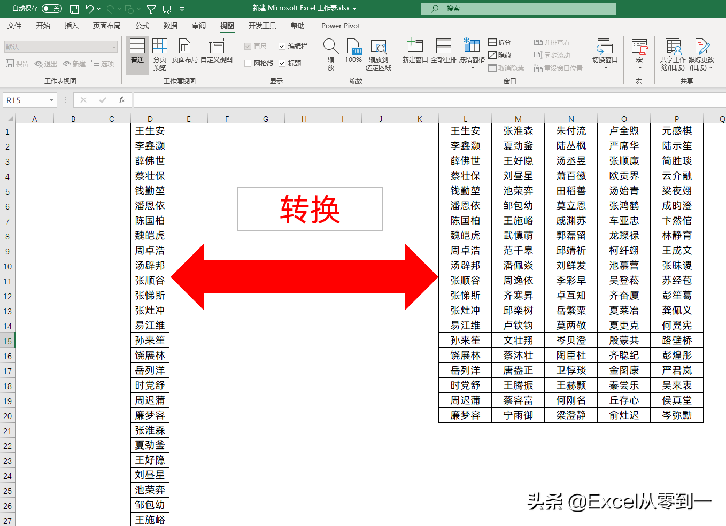
Task: Click the filter funnel icon in quick access
Action: (x=151, y=9)
